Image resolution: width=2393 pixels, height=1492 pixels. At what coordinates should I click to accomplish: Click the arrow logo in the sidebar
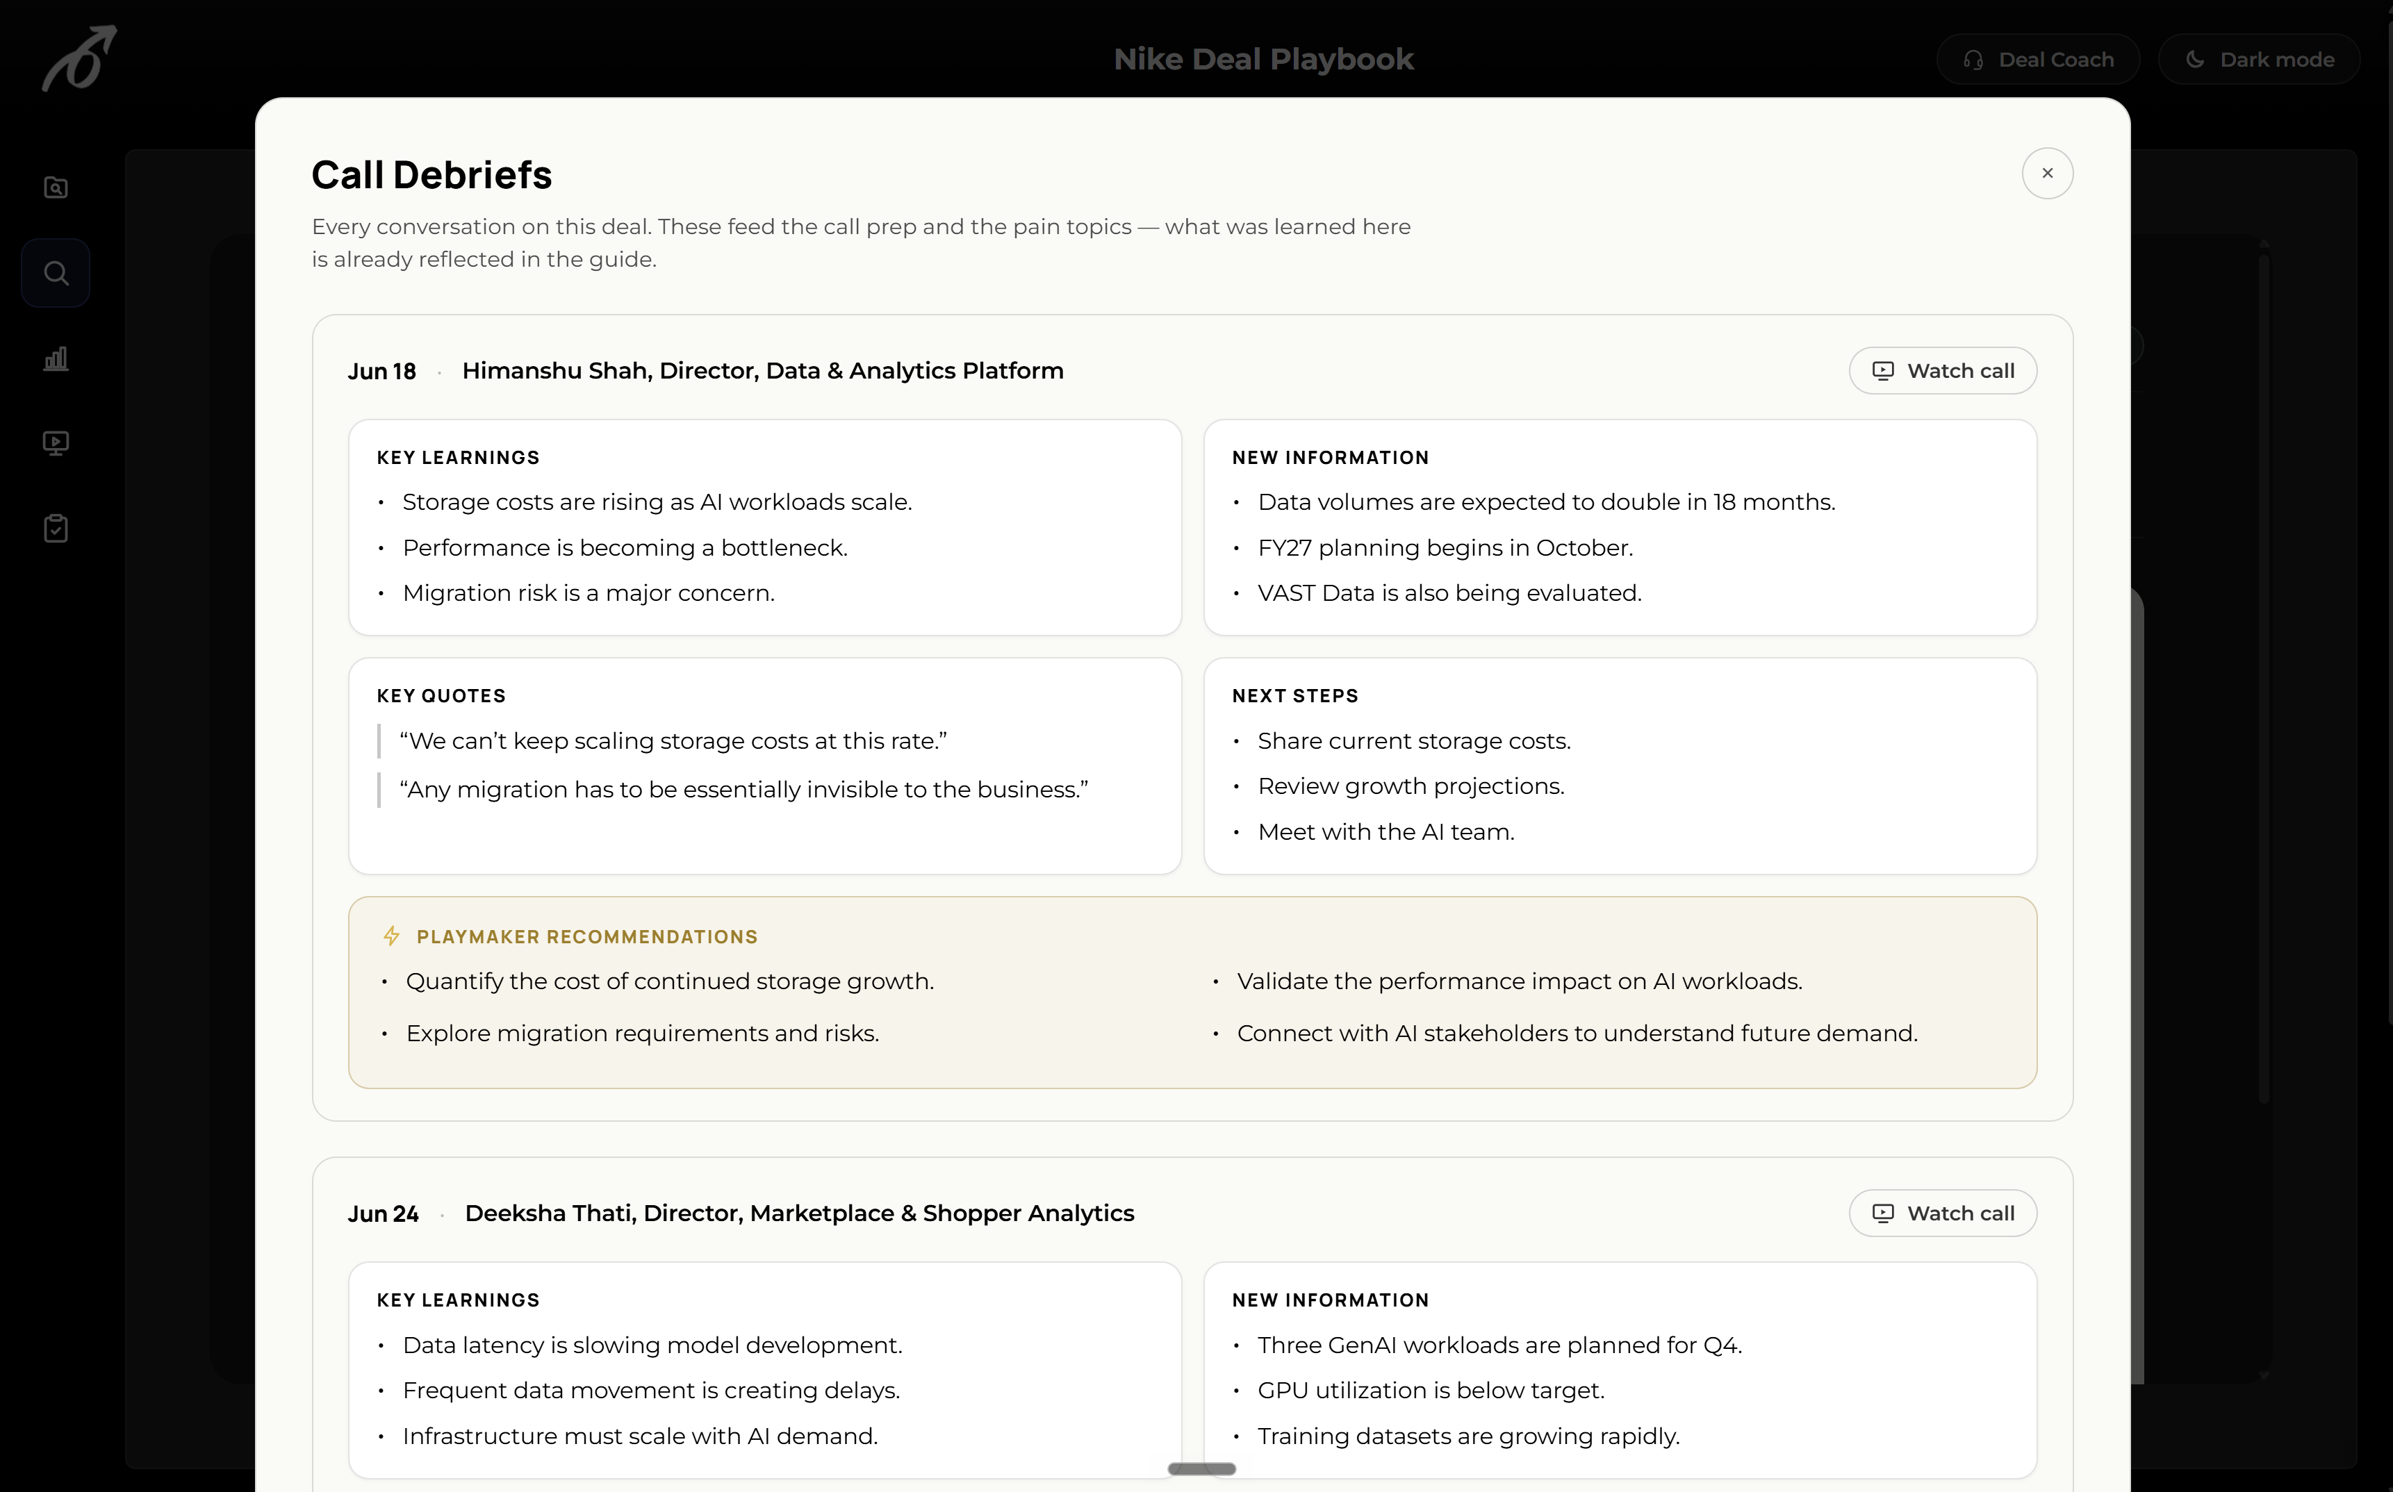click(79, 58)
